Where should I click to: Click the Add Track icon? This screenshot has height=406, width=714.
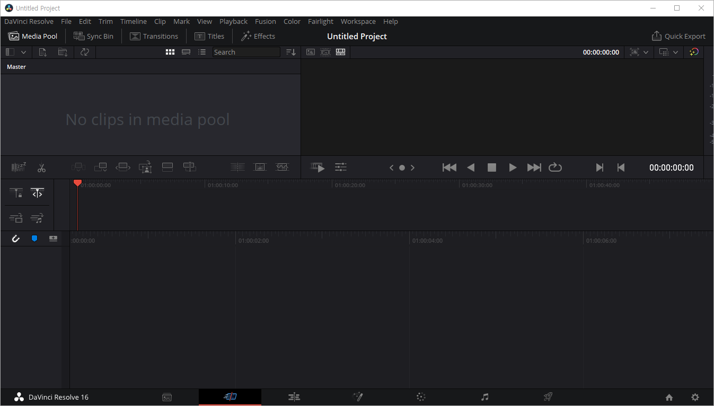(x=53, y=239)
